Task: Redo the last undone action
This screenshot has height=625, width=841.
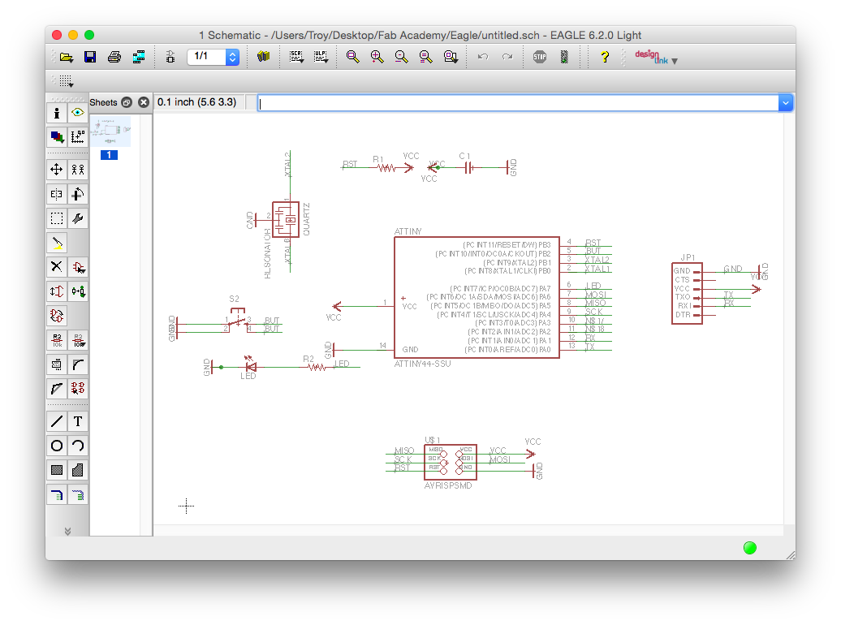Action: (x=507, y=57)
